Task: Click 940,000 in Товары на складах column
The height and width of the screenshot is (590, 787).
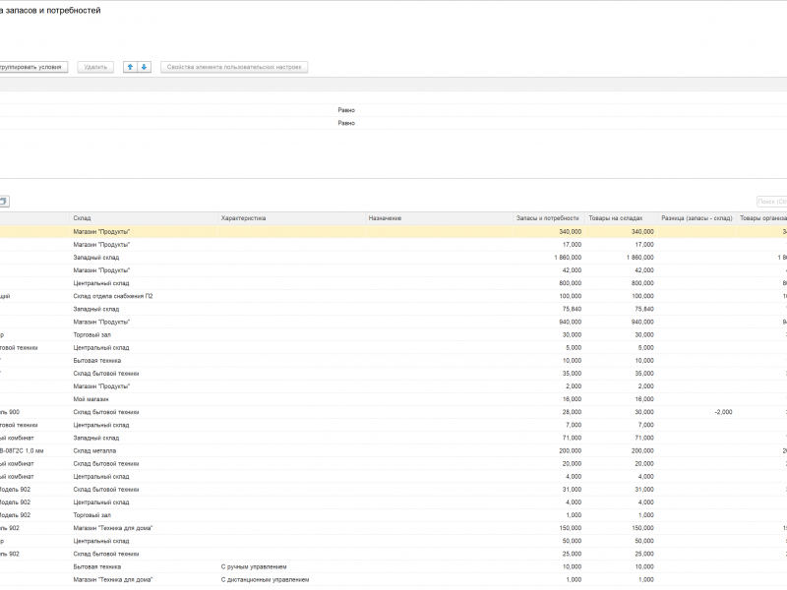Action: (642, 323)
